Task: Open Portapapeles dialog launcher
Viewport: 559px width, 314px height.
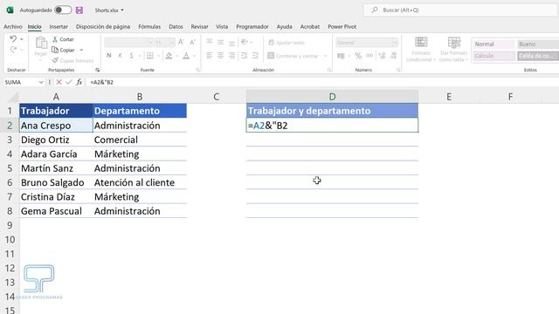Action: (x=97, y=70)
